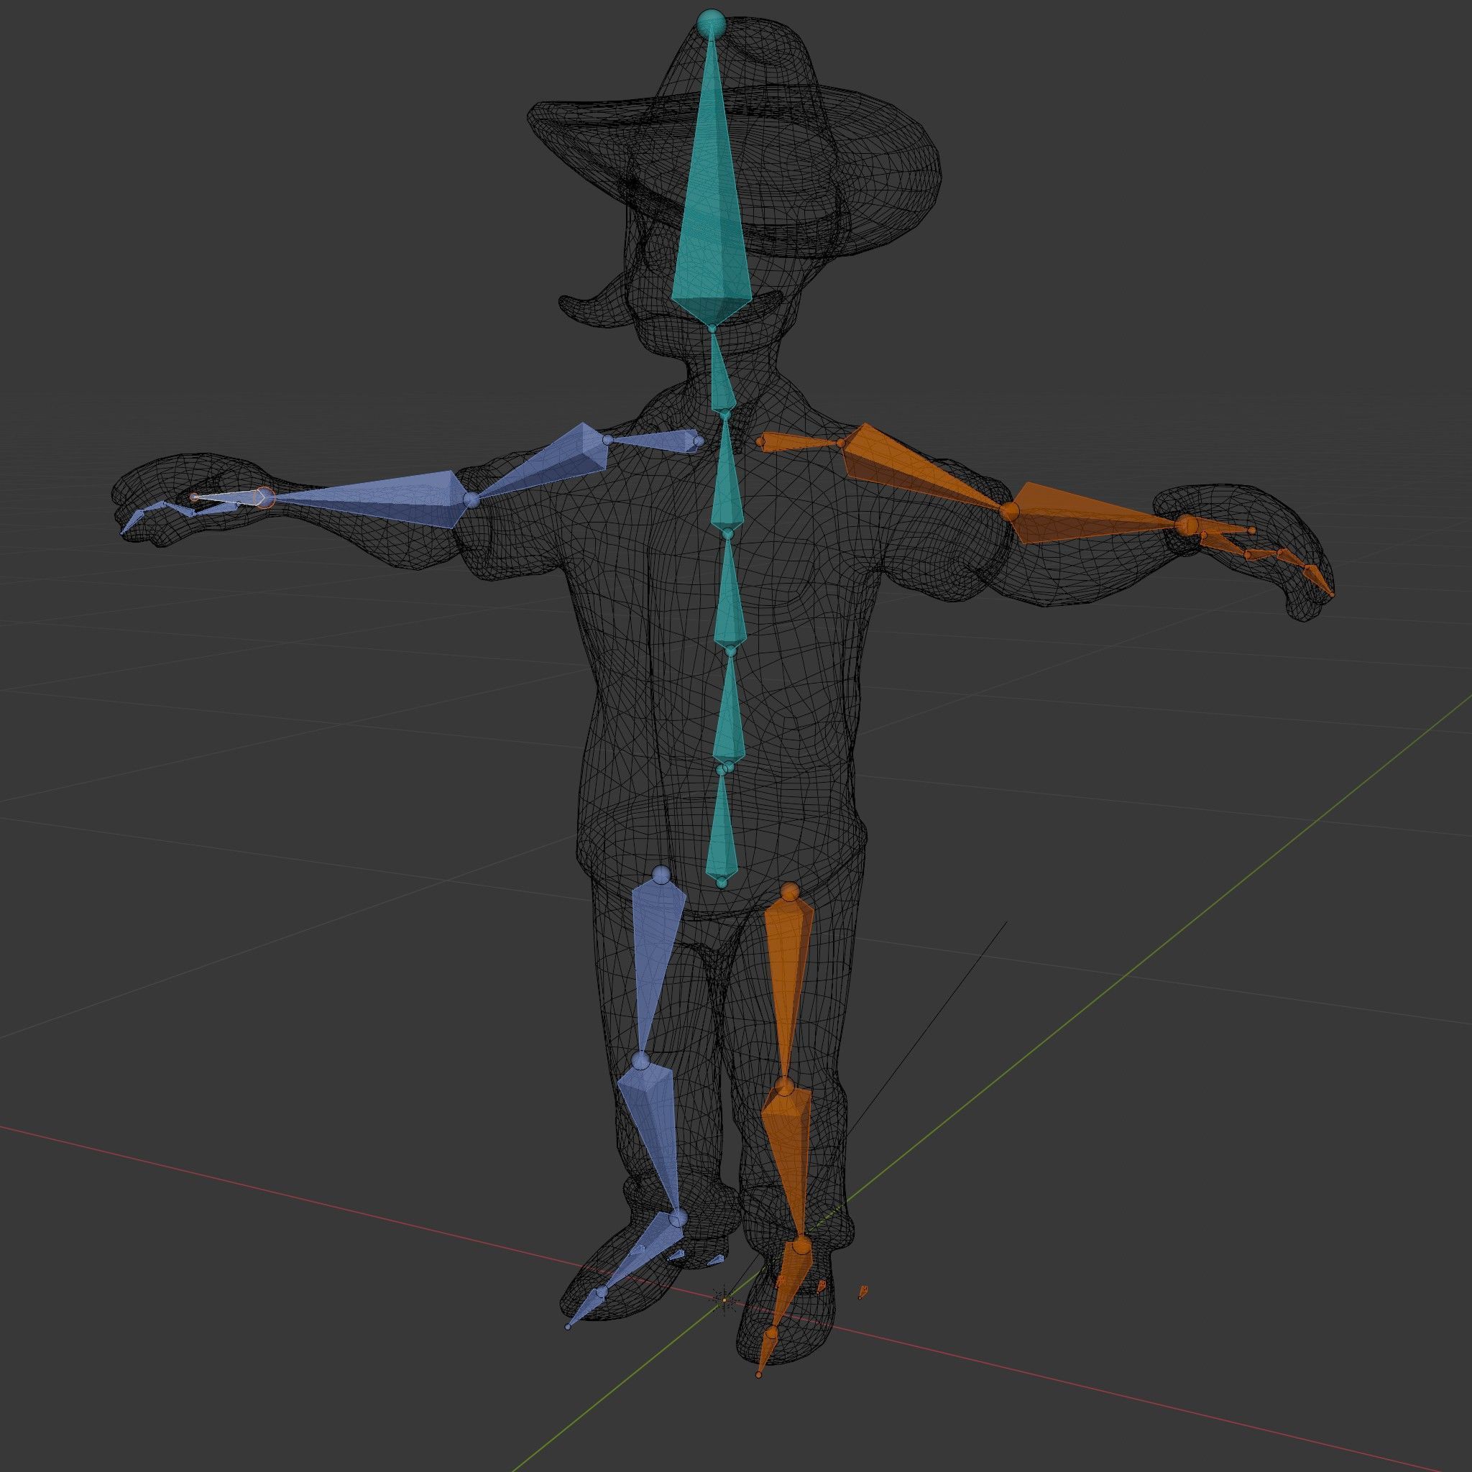Select the orange shoulder bone near the chest
The image size is (1472, 1472).
800,443
